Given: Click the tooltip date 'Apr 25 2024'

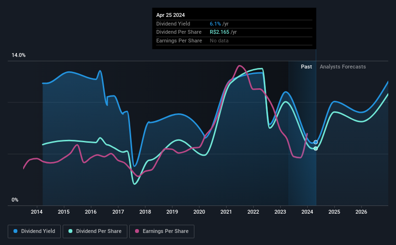Looking at the screenshot, I should point(170,15).
